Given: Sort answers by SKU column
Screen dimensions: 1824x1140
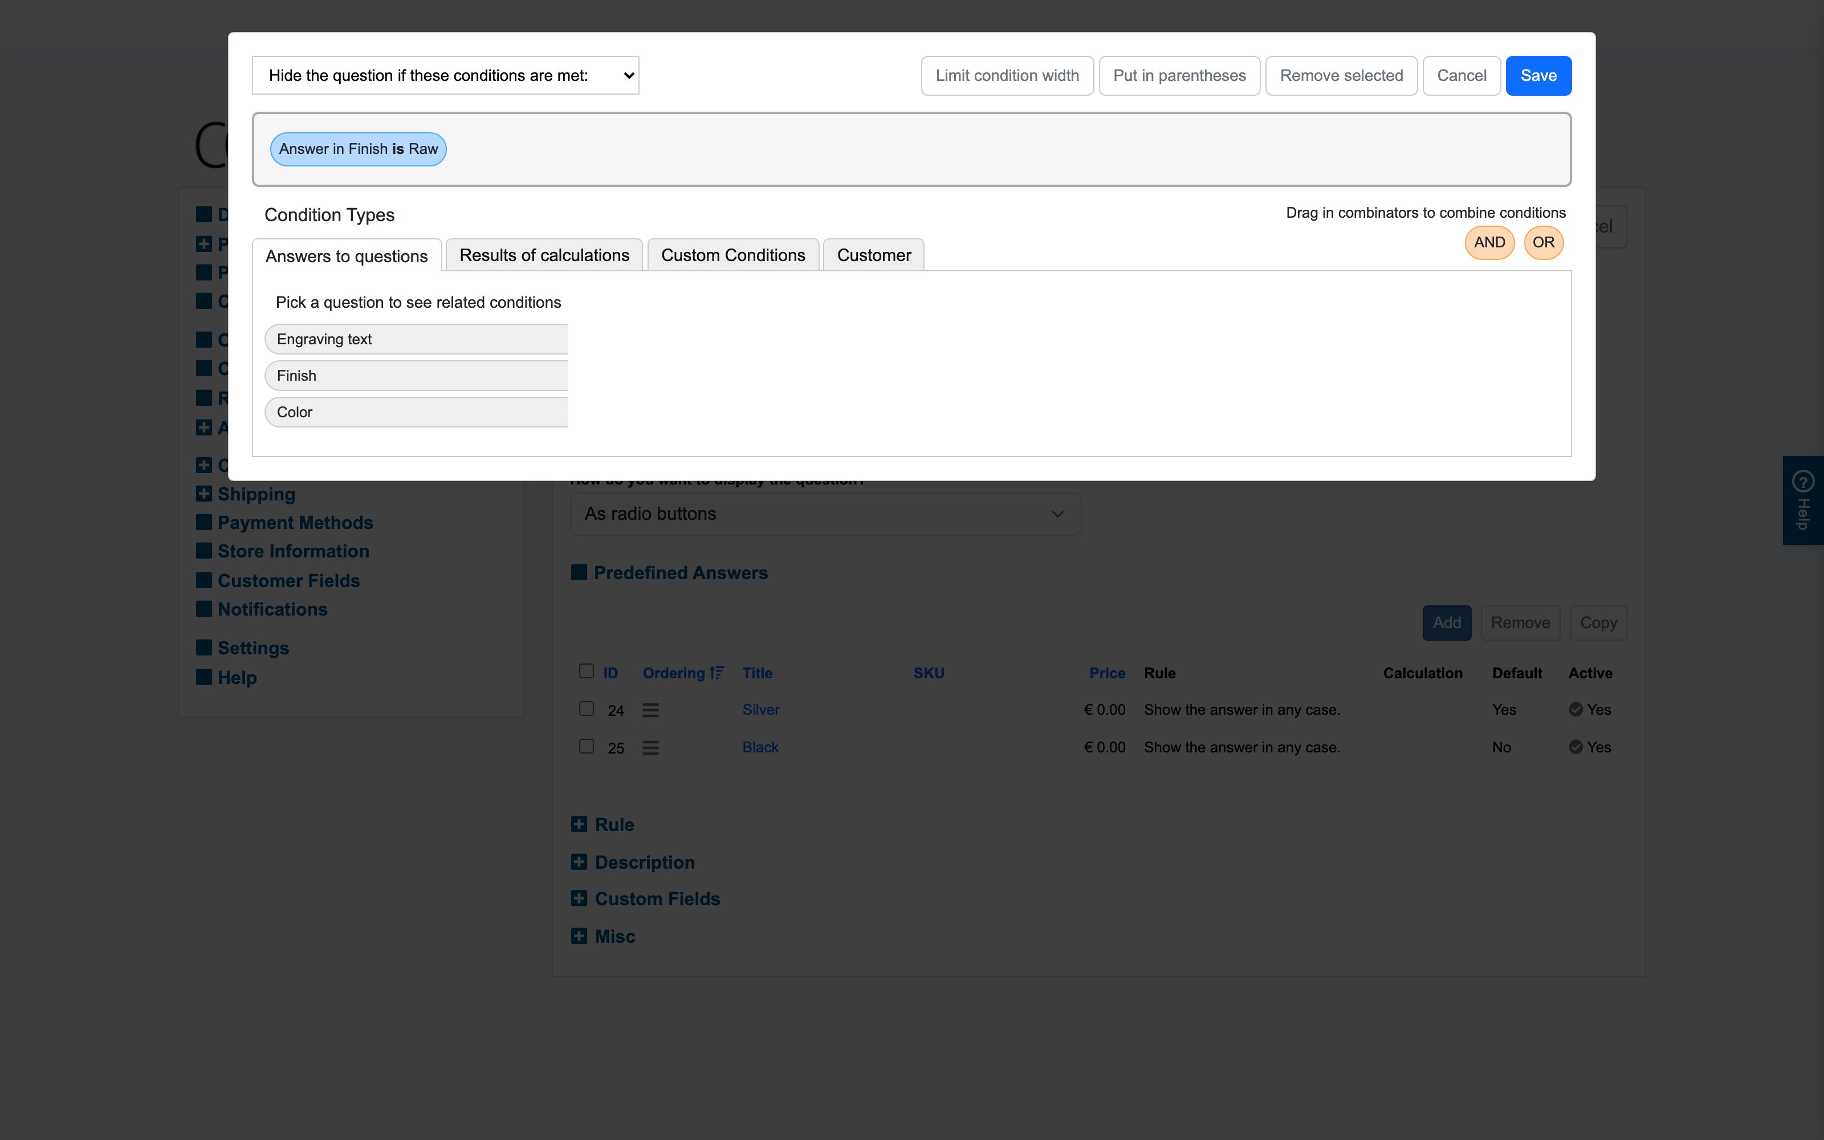Looking at the screenshot, I should pos(929,673).
